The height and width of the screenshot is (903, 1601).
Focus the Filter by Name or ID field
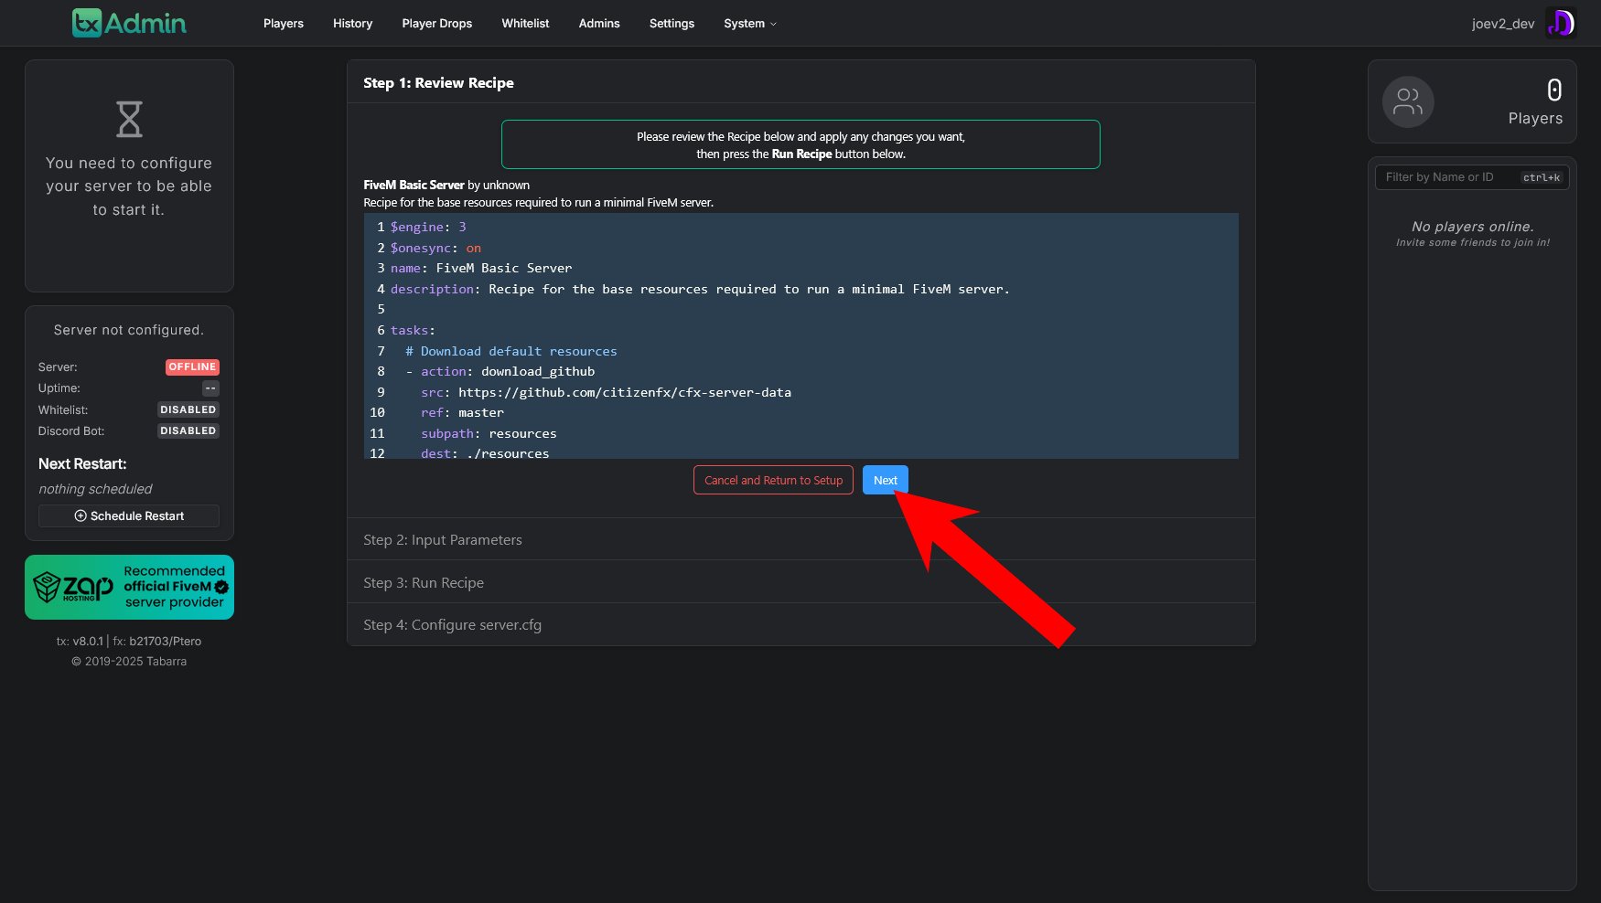(1472, 177)
